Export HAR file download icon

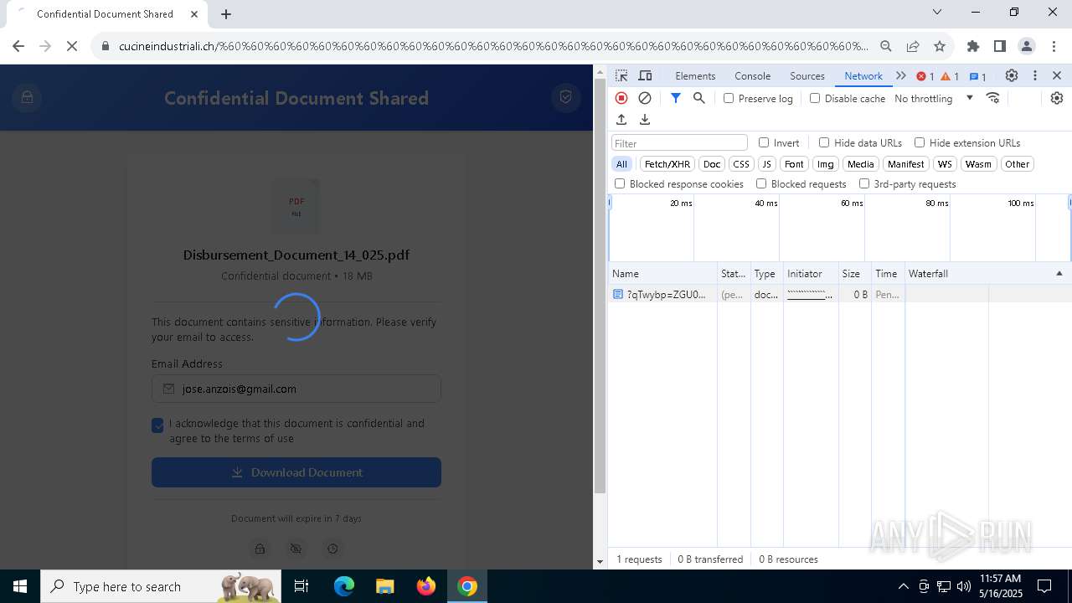point(645,120)
